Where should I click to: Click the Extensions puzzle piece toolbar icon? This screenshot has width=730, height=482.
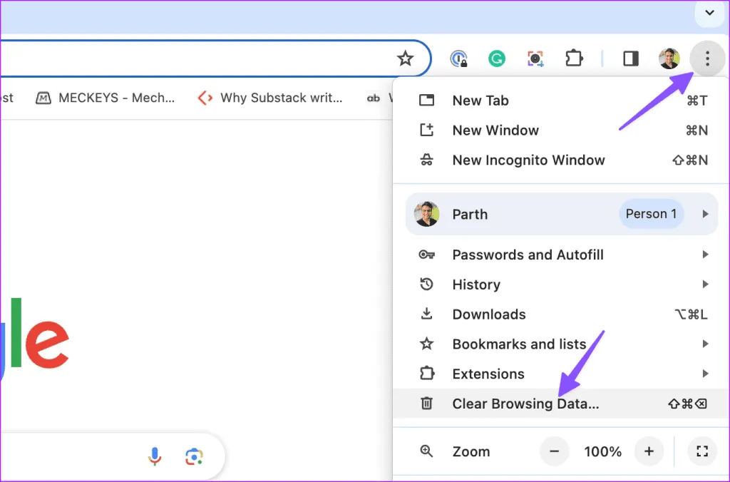(574, 58)
